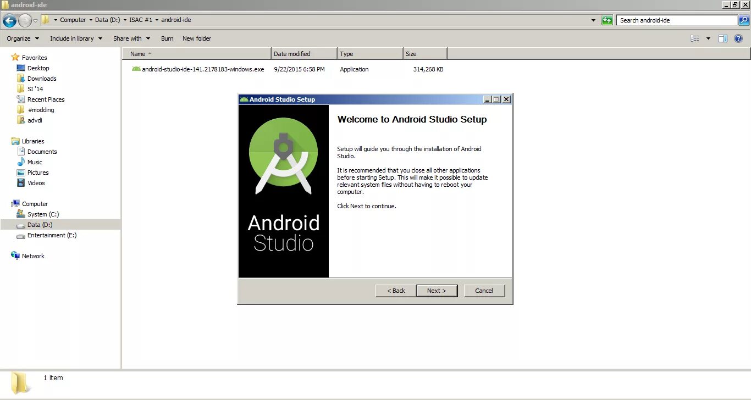Click the New folder toolbar button
This screenshot has width=751, height=400.
(x=197, y=38)
